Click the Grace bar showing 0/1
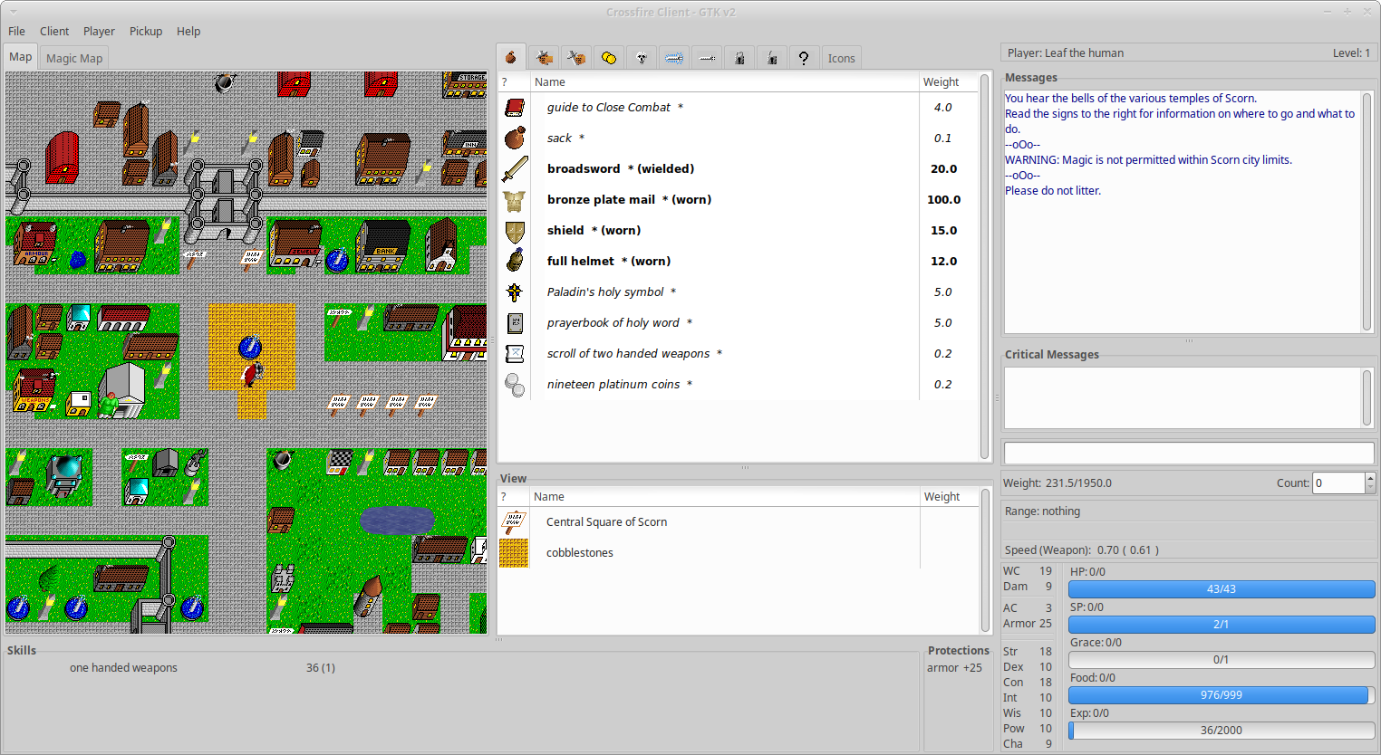 [x=1222, y=659]
